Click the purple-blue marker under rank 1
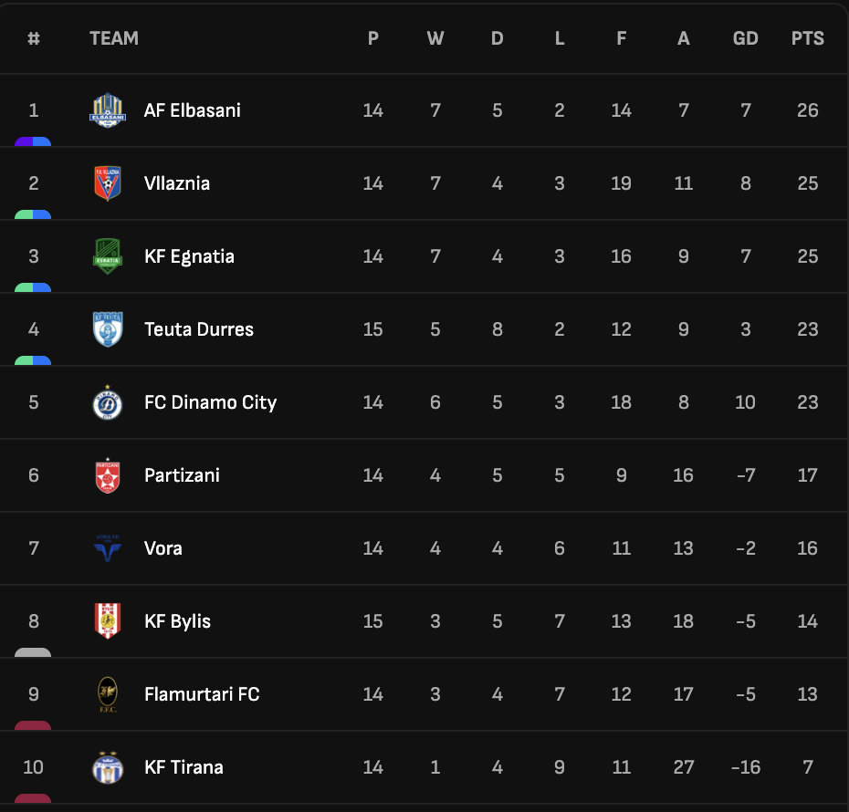849x812 pixels. (x=33, y=141)
